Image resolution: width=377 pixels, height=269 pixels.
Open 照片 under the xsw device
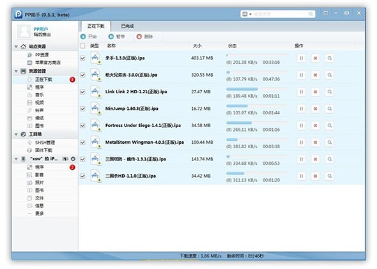[40, 183]
